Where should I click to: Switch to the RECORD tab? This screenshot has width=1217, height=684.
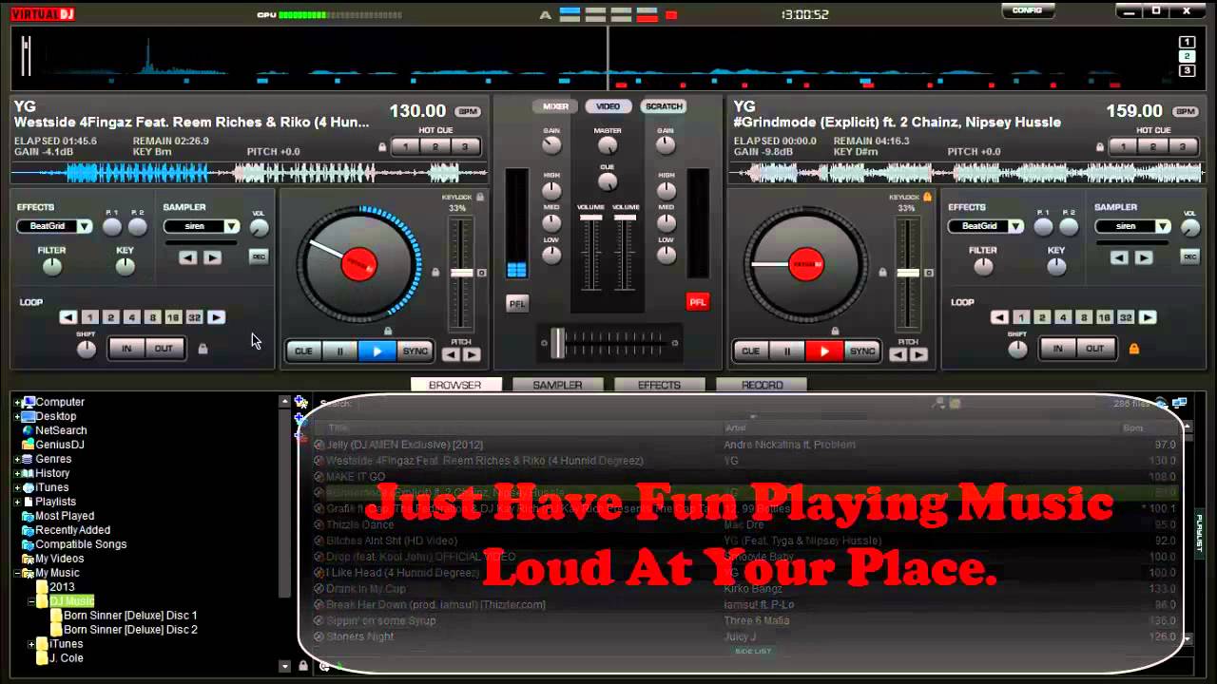tap(762, 385)
